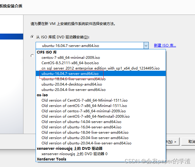Click the 取消 cancel button
This screenshot has height=167, width=195.
[188, 142]
